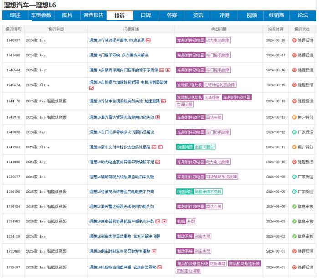Click date 2026-07-31 cell
319x278 pixels.
tap(276, 268)
